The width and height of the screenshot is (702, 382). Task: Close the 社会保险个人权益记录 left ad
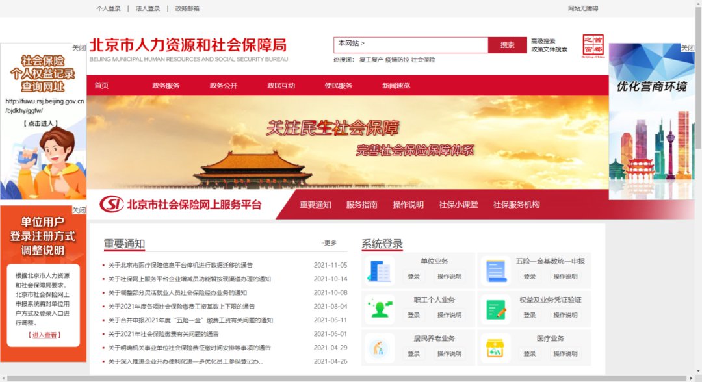[x=79, y=48]
